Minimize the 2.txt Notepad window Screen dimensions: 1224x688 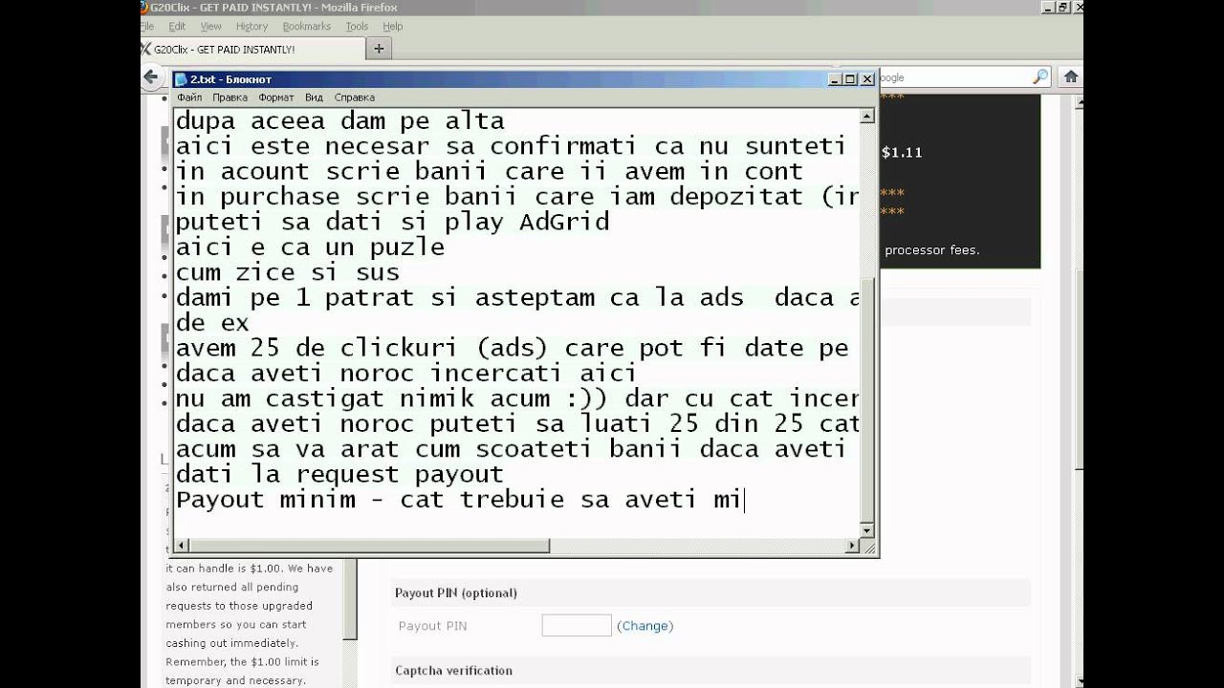[x=835, y=79]
